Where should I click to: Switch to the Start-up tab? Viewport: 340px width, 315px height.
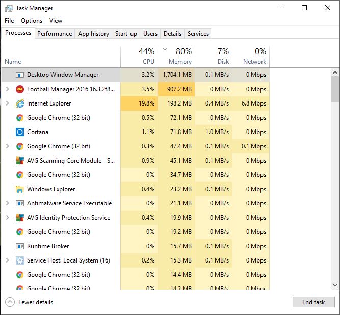click(x=126, y=34)
